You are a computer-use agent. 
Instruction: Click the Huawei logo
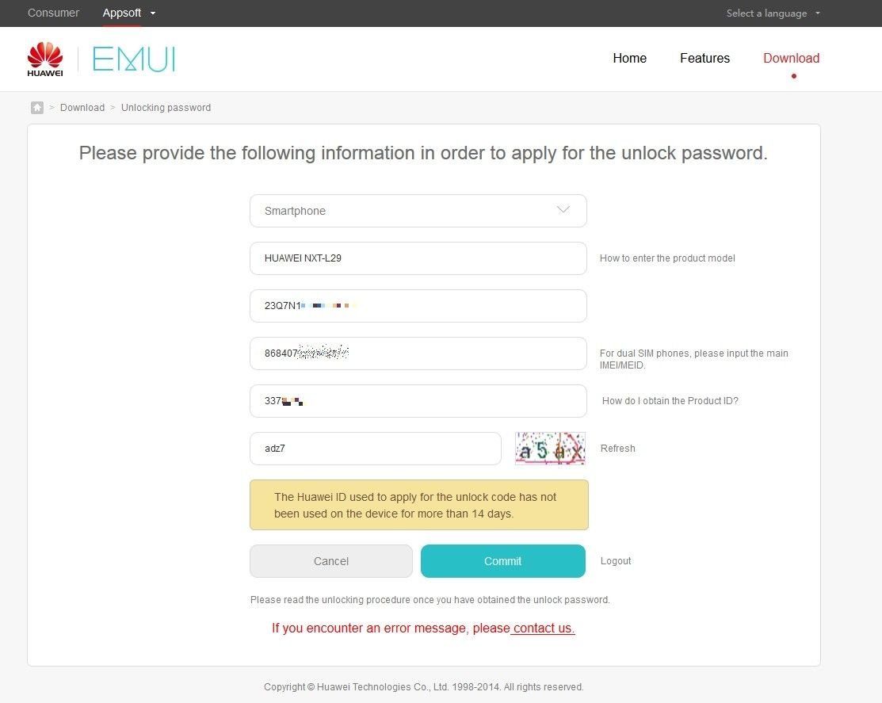tap(45, 59)
